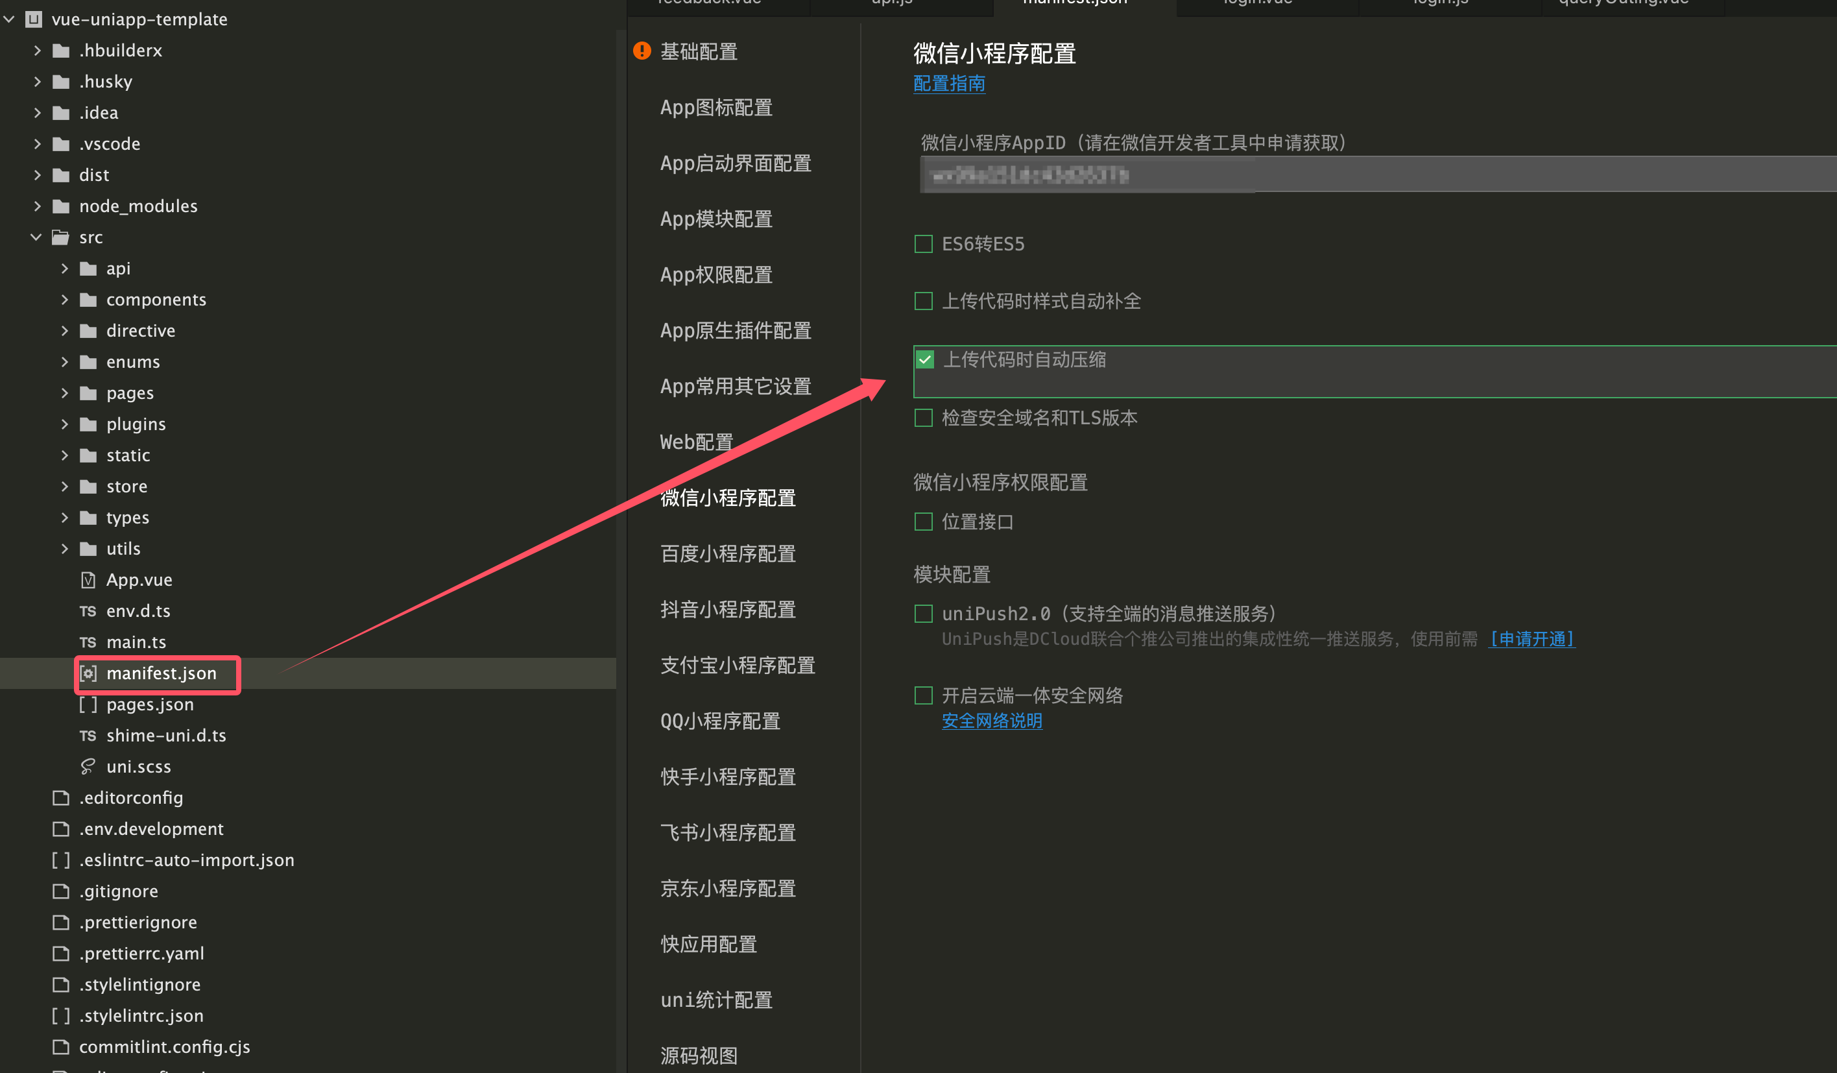Click the .gitignore file icon
The image size is (1837, 1073).
point(61,891)
